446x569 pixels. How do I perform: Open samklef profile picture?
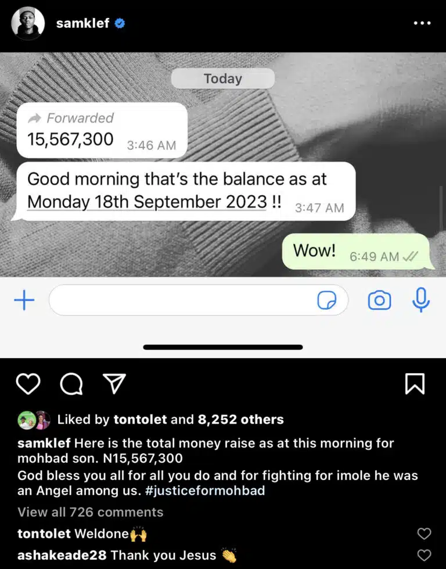tap(28, 23)
